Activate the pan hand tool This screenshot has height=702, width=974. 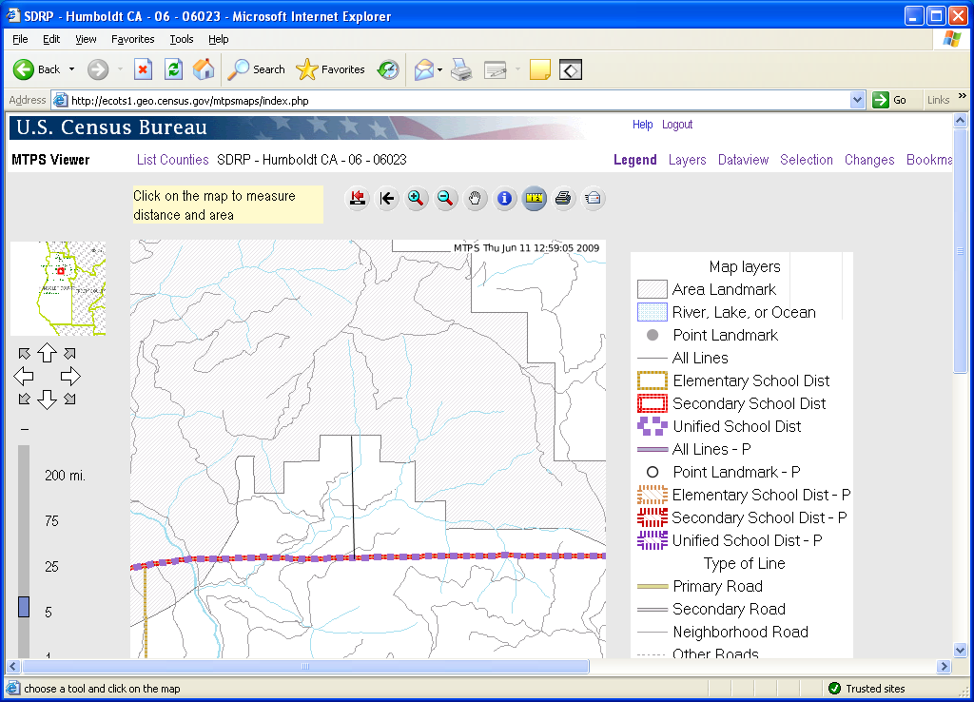tap(476, 198)
